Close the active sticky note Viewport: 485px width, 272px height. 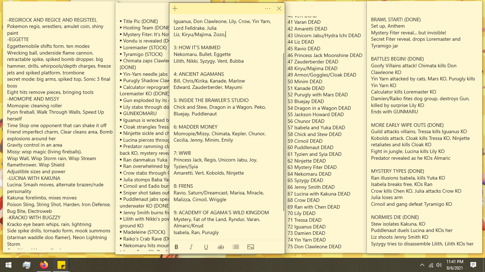coord(279,8)
